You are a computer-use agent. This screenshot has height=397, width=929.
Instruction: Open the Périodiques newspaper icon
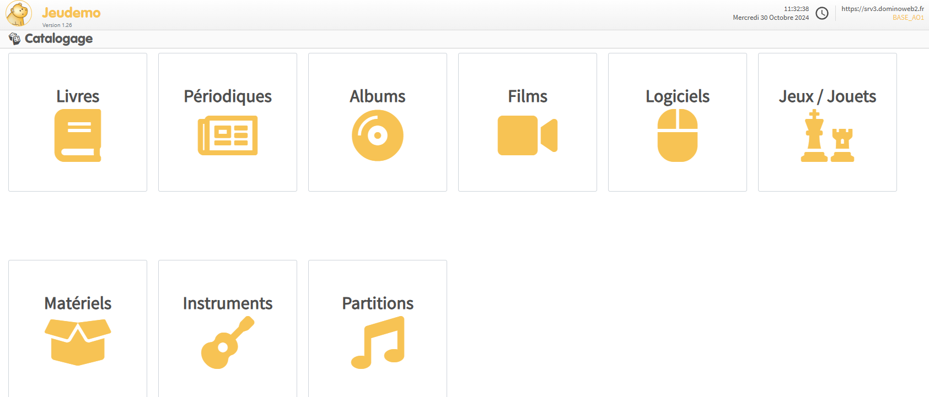[228, 135]
